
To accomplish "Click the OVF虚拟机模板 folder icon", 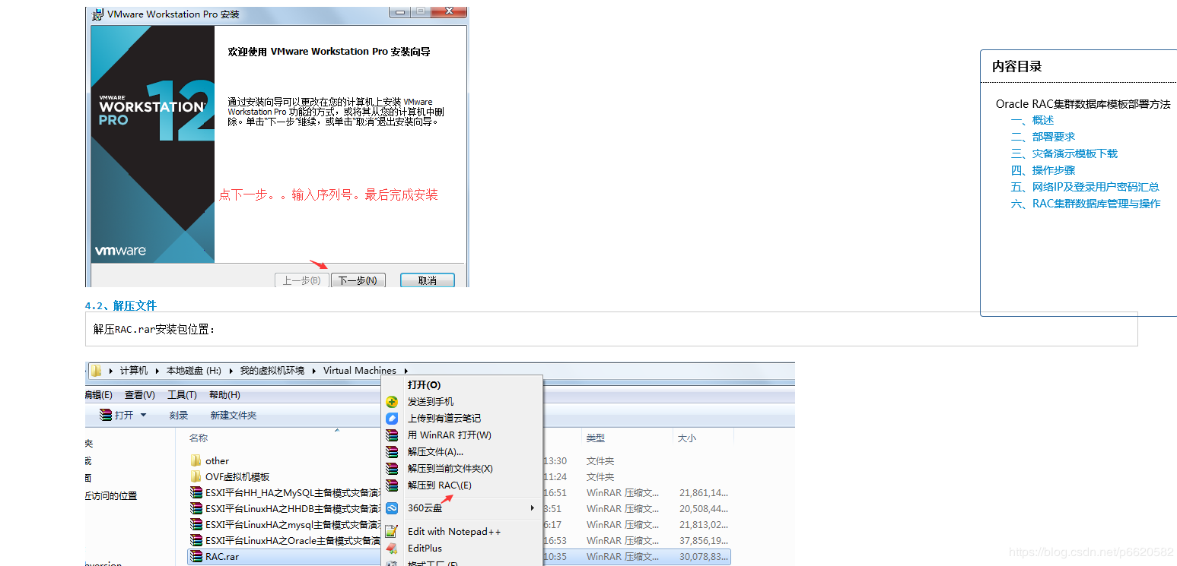I will click(x=196, y=476).
